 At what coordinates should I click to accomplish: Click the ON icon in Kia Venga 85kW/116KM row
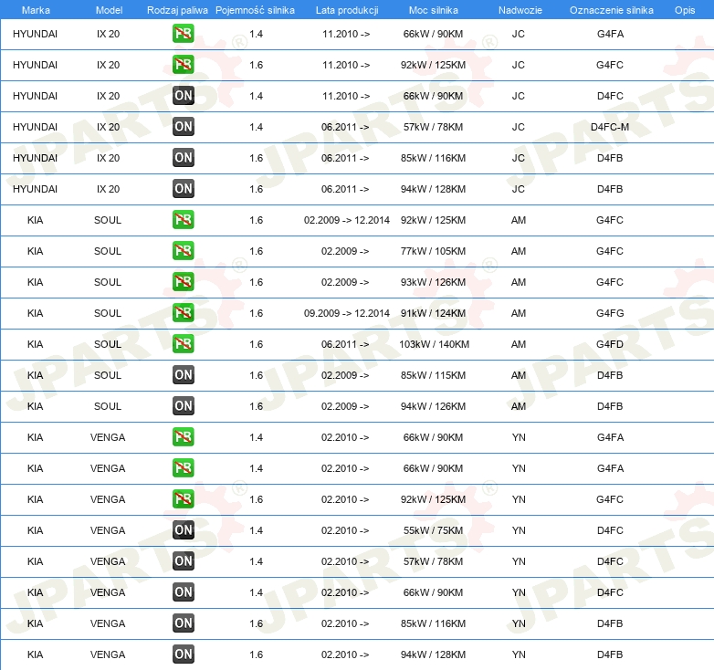(183, 623)
